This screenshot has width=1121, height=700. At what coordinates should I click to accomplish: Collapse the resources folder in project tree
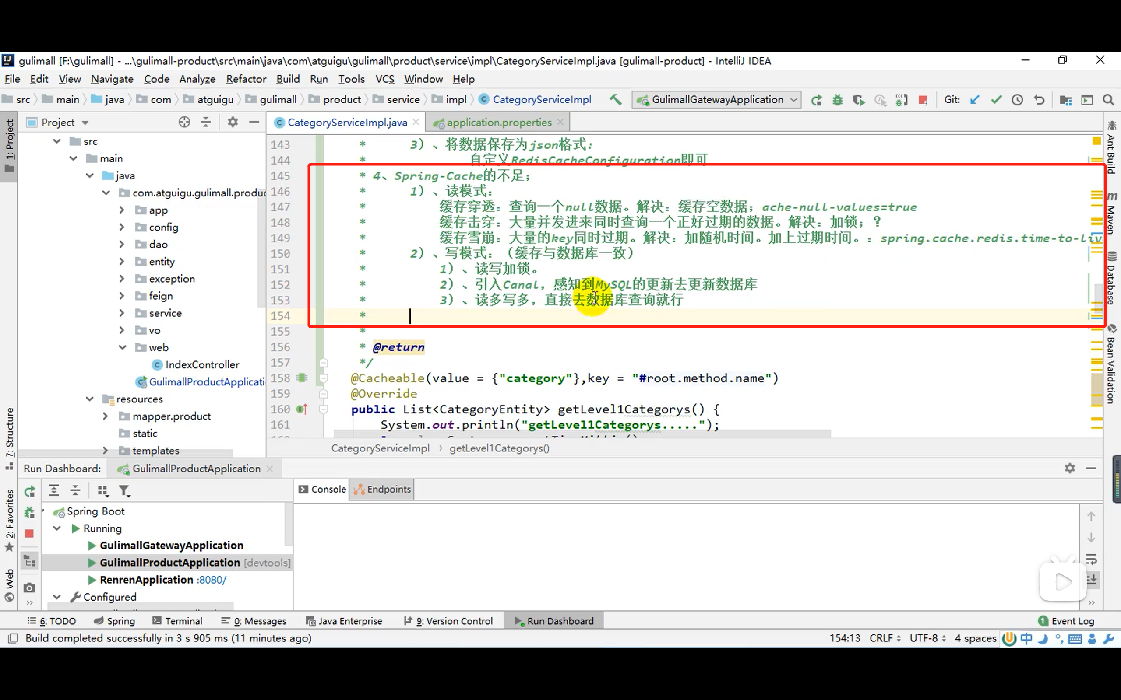click(x=90, y=399)
